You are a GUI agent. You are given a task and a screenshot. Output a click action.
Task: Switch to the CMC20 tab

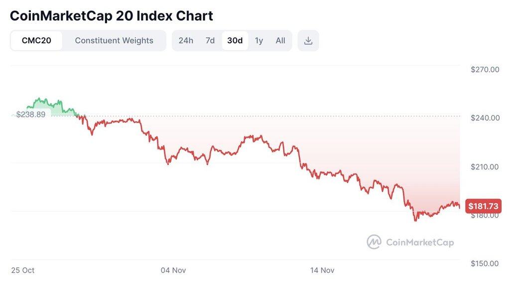[36, 40]
